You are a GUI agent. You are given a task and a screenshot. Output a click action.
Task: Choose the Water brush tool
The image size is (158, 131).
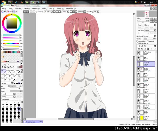point(18,71)
